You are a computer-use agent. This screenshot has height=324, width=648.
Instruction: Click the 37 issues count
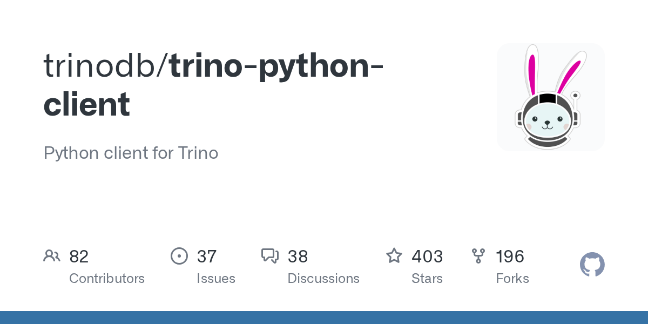[206, 256]
